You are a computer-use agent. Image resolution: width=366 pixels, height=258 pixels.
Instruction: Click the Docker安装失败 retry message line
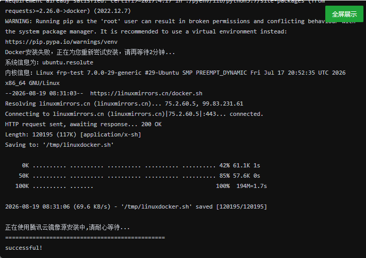tap(90, 52)
